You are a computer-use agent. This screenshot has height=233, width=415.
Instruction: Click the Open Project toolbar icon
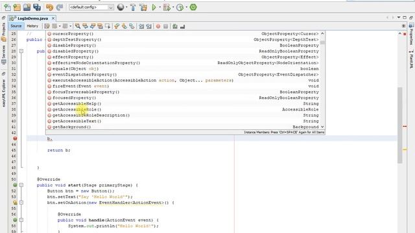[x=27, y=7]
